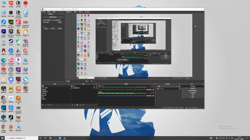The width and height of the screenshot is (250, 140).
Task: Select the display capture source row
Action: (84, 88)
